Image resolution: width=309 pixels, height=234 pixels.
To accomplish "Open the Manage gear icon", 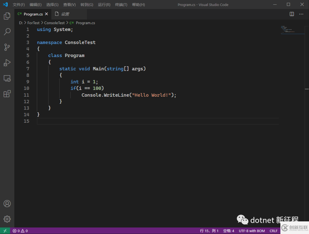I will click(x=7, y=219).
